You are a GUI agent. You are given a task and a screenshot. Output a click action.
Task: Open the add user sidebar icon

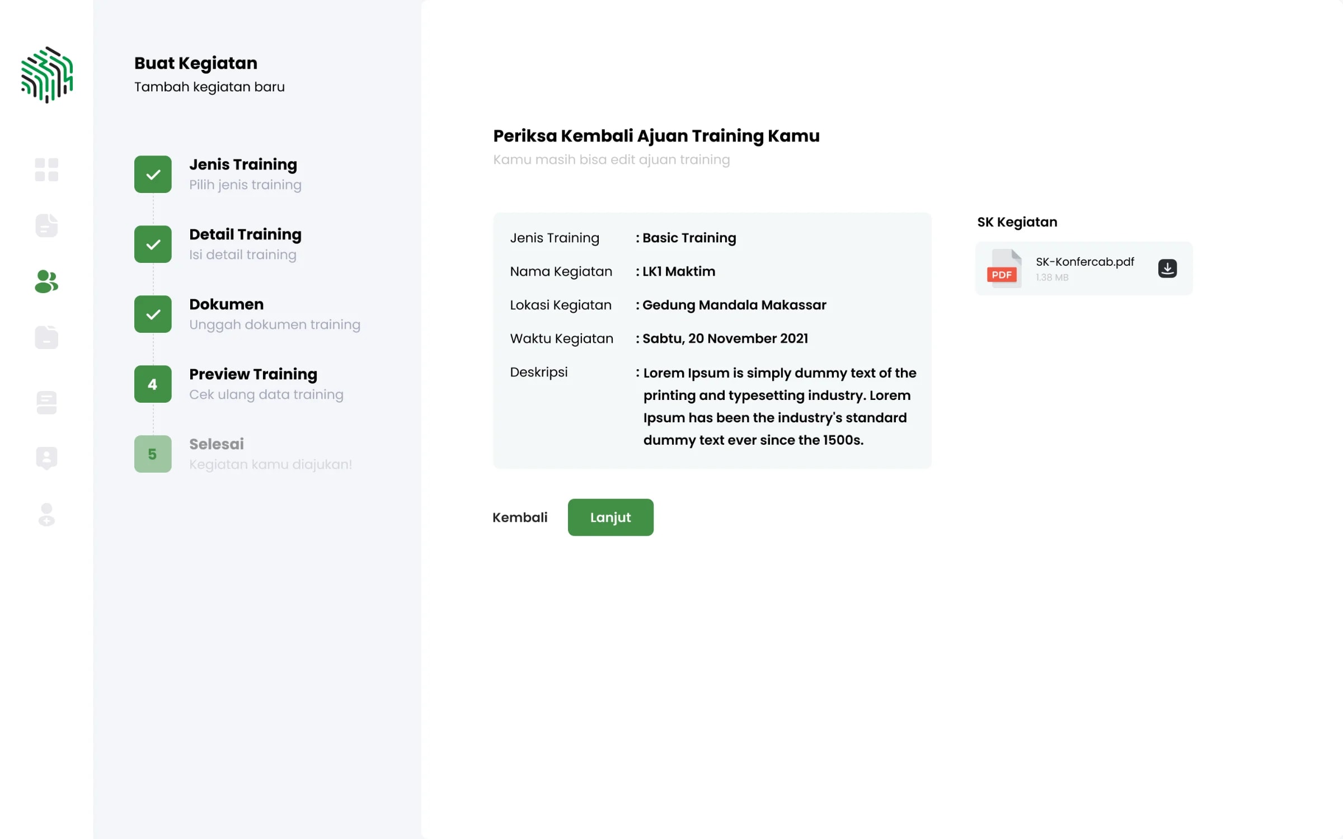(x=46, y=515)
